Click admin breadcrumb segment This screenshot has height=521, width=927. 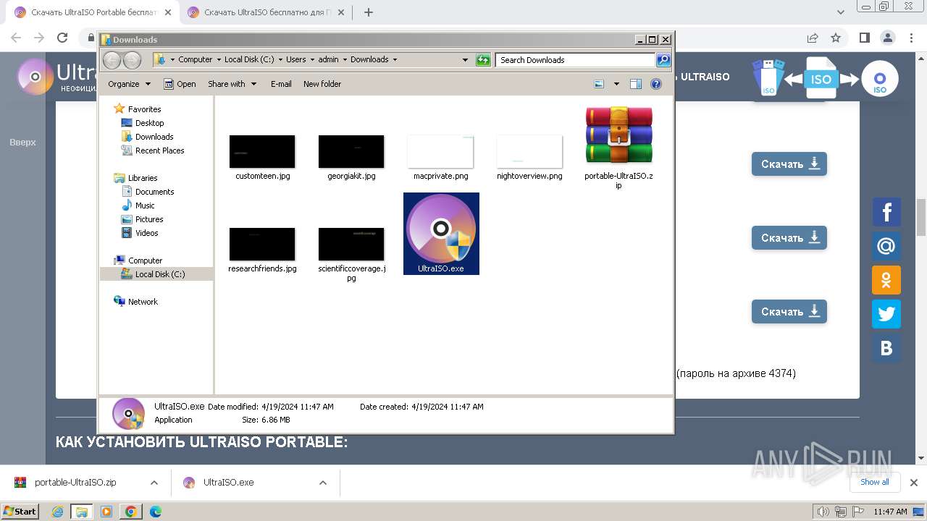(328, 60)
